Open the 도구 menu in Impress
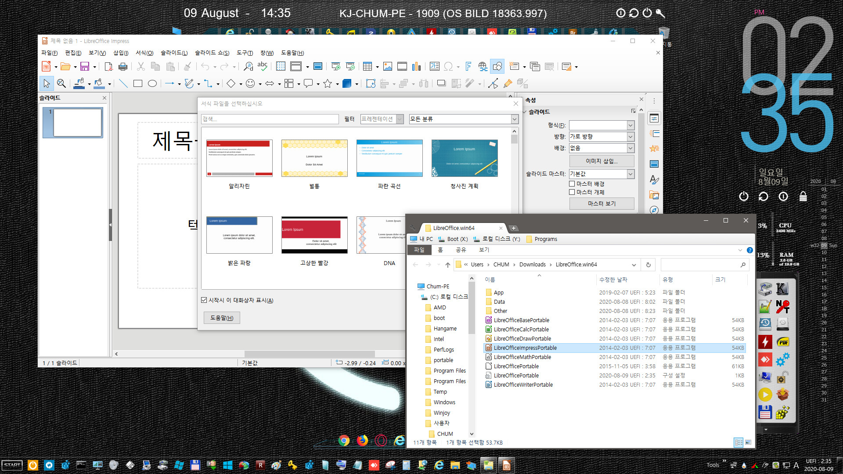The height and width of the screenshot is (474, 843). coord(245,53)
